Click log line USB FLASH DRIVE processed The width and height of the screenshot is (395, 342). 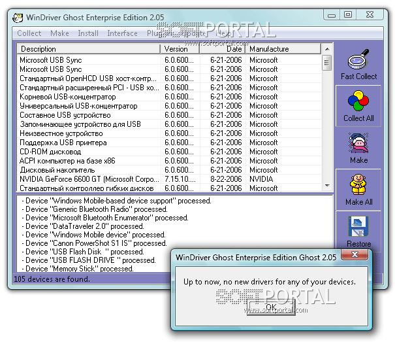pos(89,260)
